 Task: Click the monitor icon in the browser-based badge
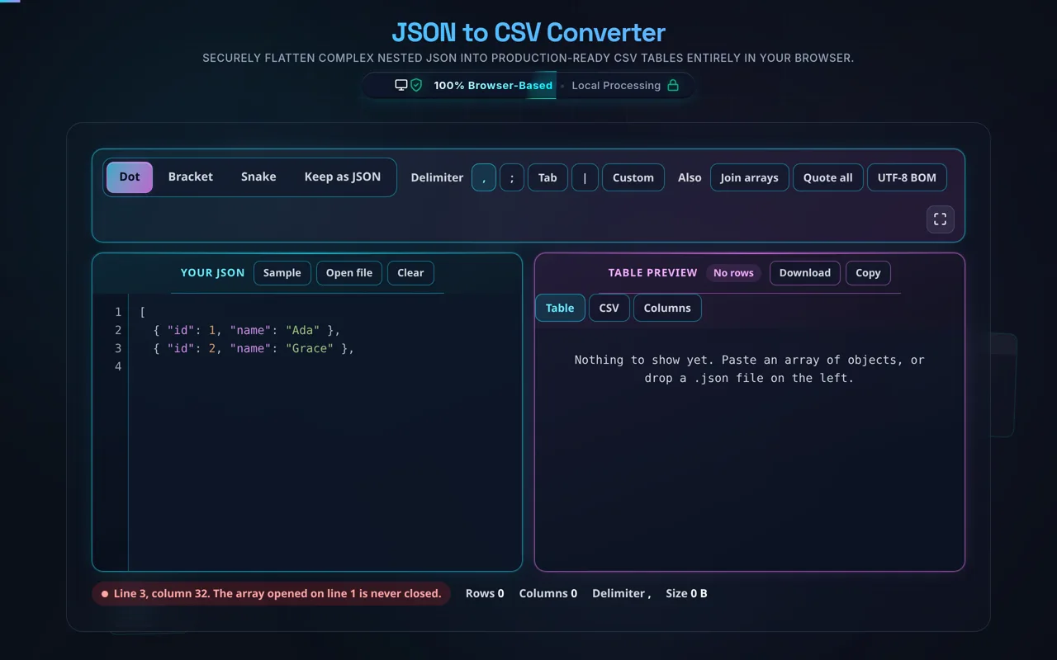(x=401, y=85)
